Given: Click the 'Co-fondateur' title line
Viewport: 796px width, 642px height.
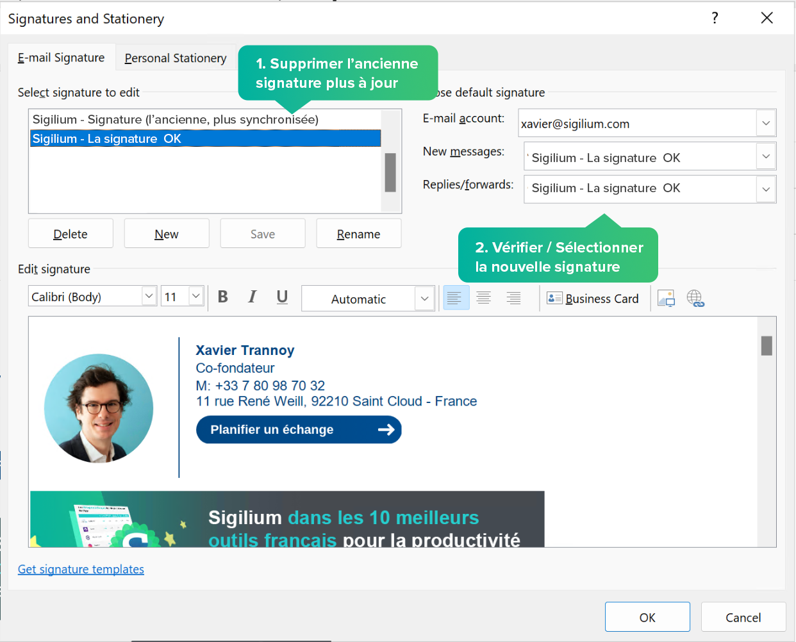Looking at the screenshot, I should 235,368.
